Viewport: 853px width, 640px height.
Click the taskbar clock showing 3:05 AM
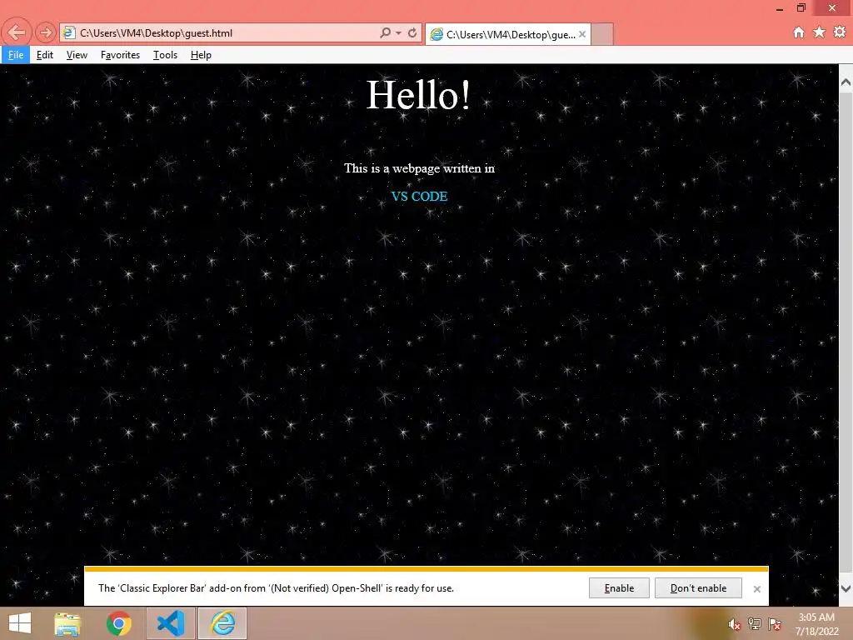point(816,624)
